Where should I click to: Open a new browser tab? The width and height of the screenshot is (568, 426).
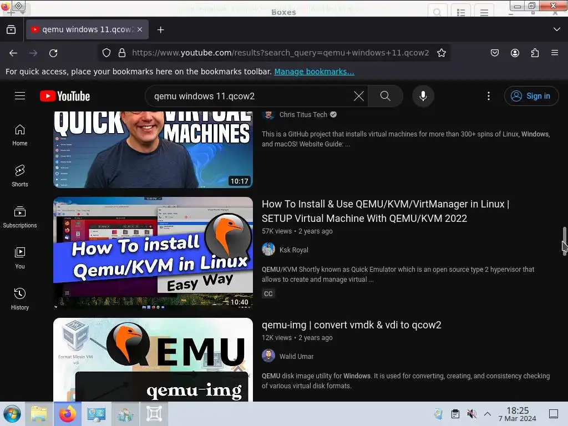pos(160,30)
